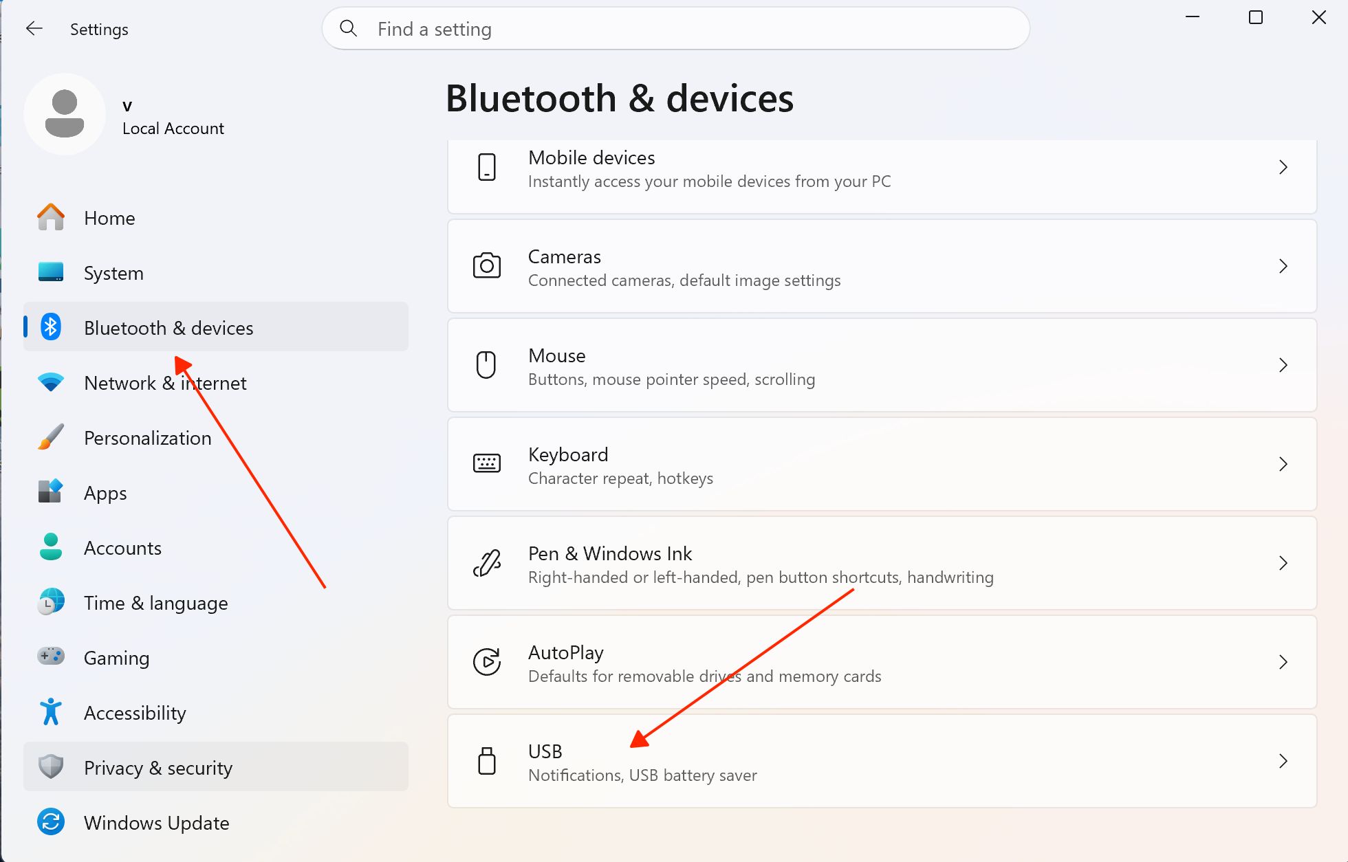
Task: Click the Pen & Windows Ink icon
Action: click(x=486, y=563)
